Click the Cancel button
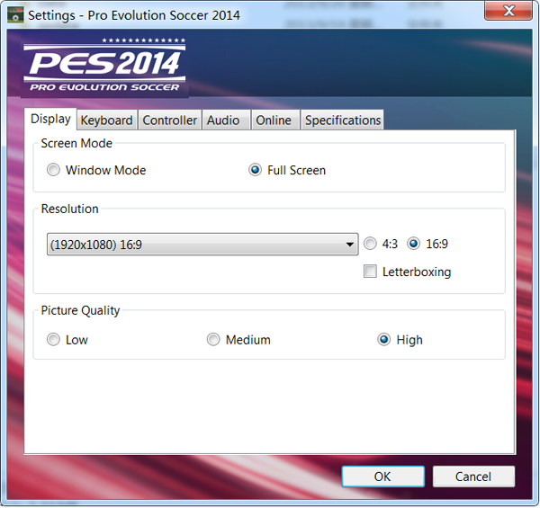 coord(473,477)
